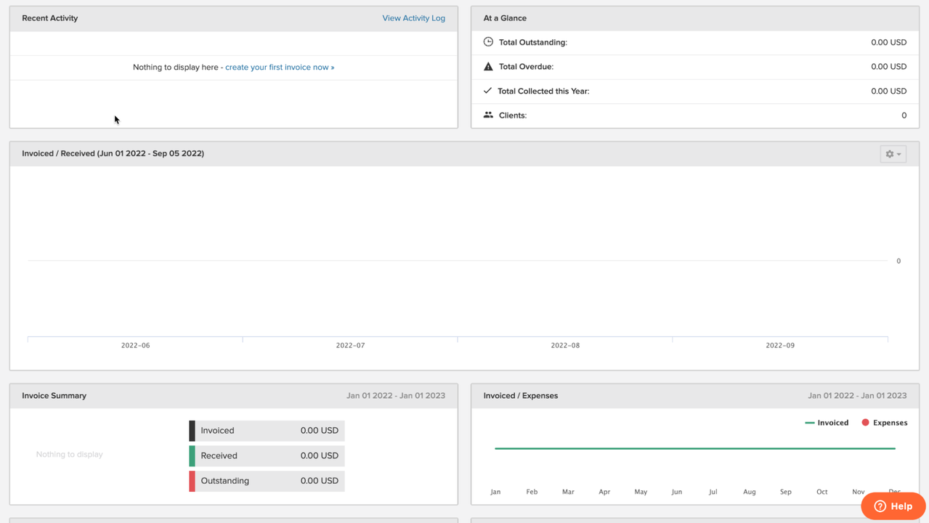The height and width of the screenshot is (523, 929).
Task: Toggle the Expenses series visibility via its legend
Action: click(885, 422)
